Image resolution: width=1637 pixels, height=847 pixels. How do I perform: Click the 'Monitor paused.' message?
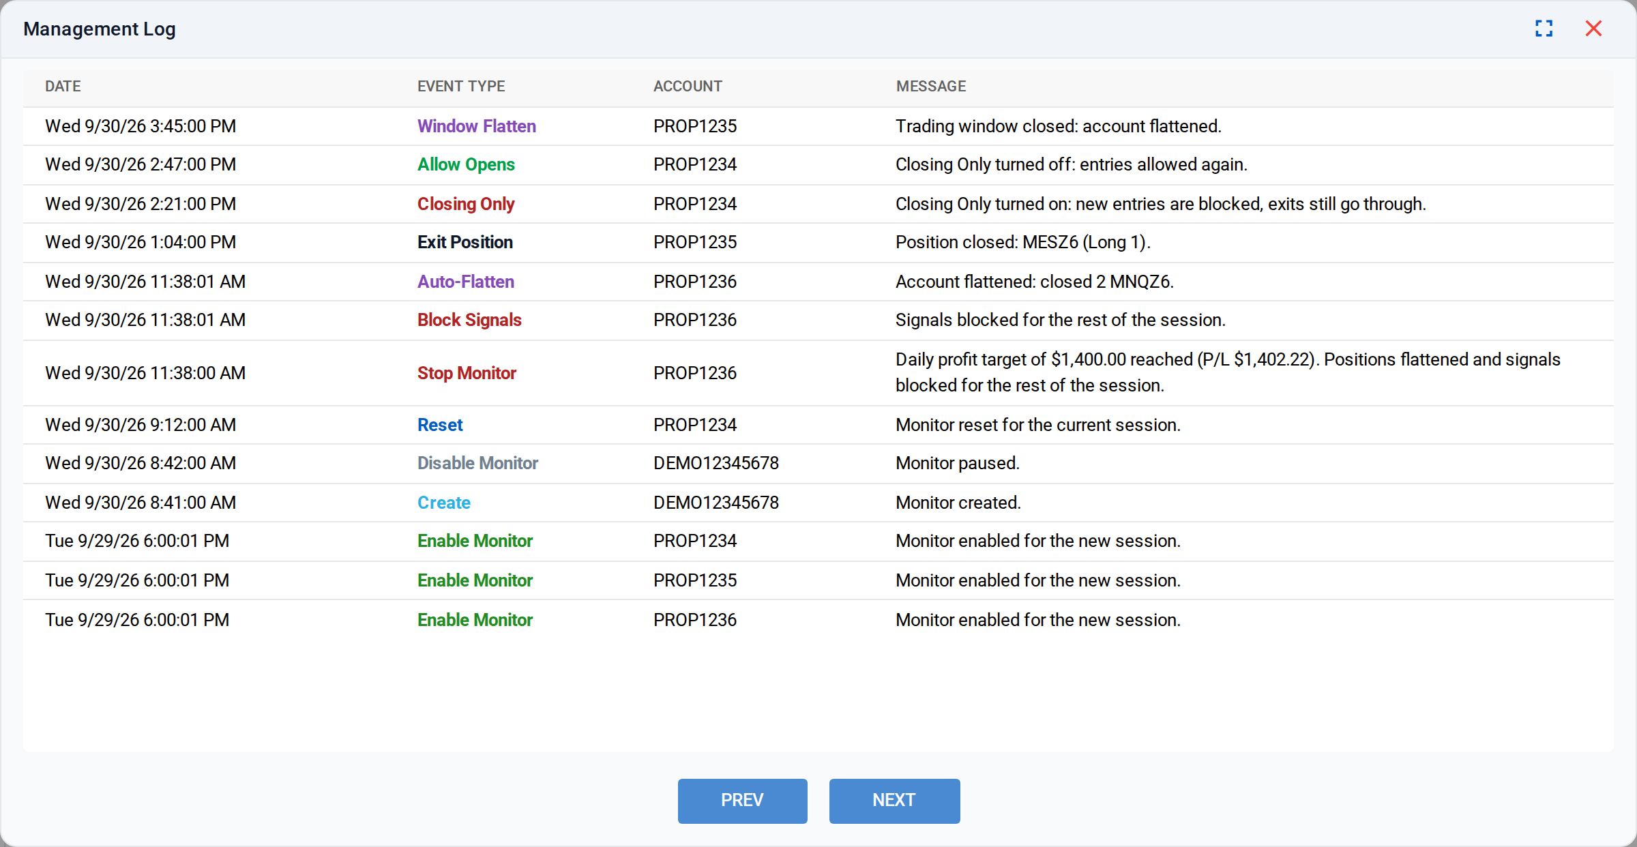[958, 463]
